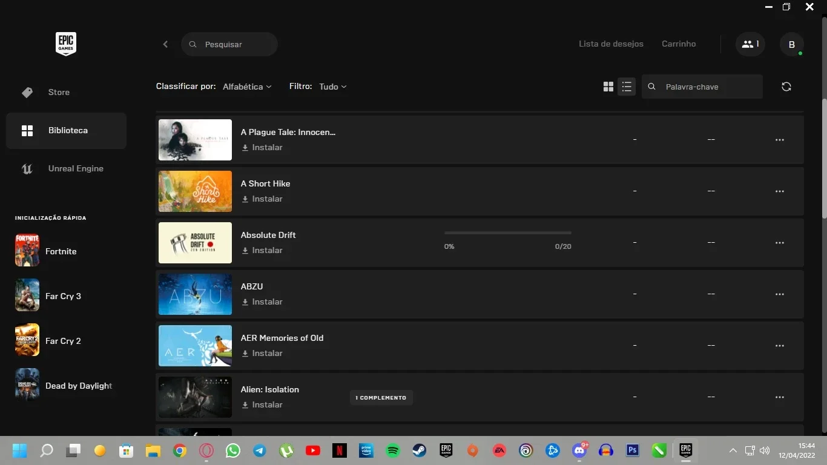
Task: Open Photoshop from the taskbar
Action: [633, 450]
